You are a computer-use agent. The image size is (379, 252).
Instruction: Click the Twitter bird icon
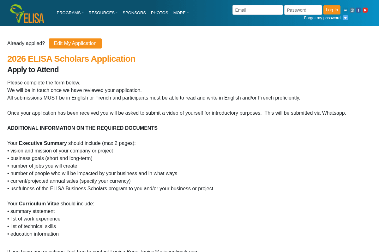(x=345, y=18)
